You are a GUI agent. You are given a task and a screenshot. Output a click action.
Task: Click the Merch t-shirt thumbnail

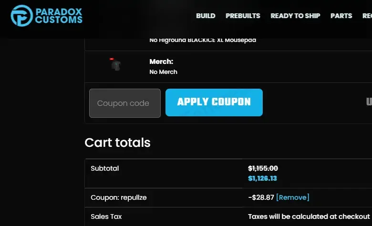pos(116,65)
